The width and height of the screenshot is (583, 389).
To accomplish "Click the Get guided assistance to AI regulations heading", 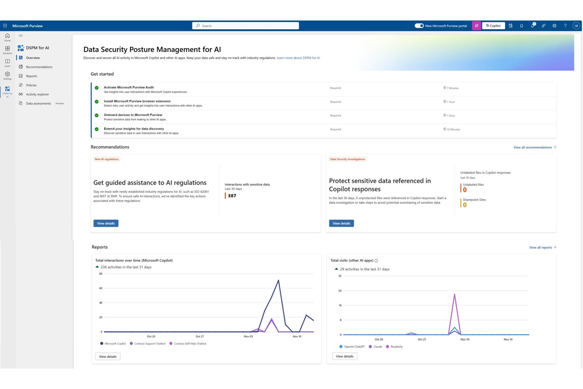I will point(150,183).
